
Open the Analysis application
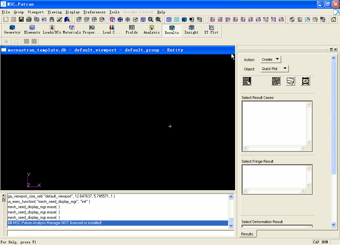[151, 30]
